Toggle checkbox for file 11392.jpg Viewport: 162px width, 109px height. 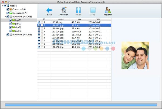coord(39,22)
